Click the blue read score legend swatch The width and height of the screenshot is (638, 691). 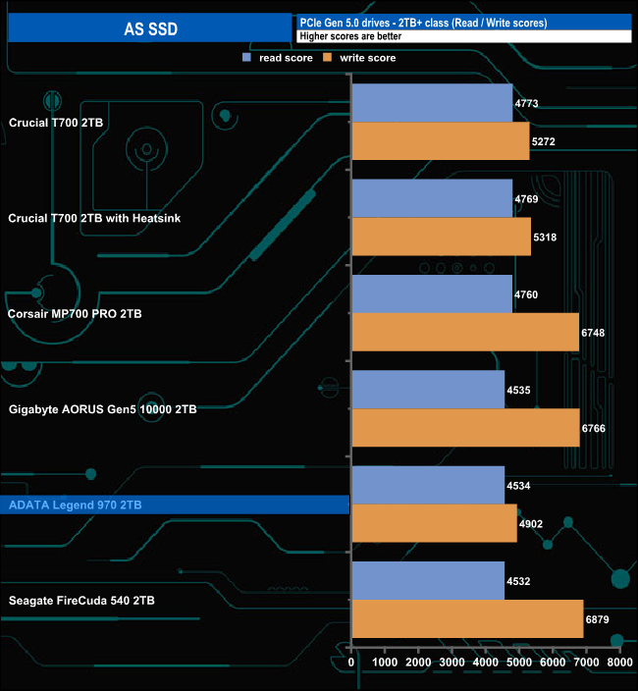pyautogui.click(x=246, y=57)
